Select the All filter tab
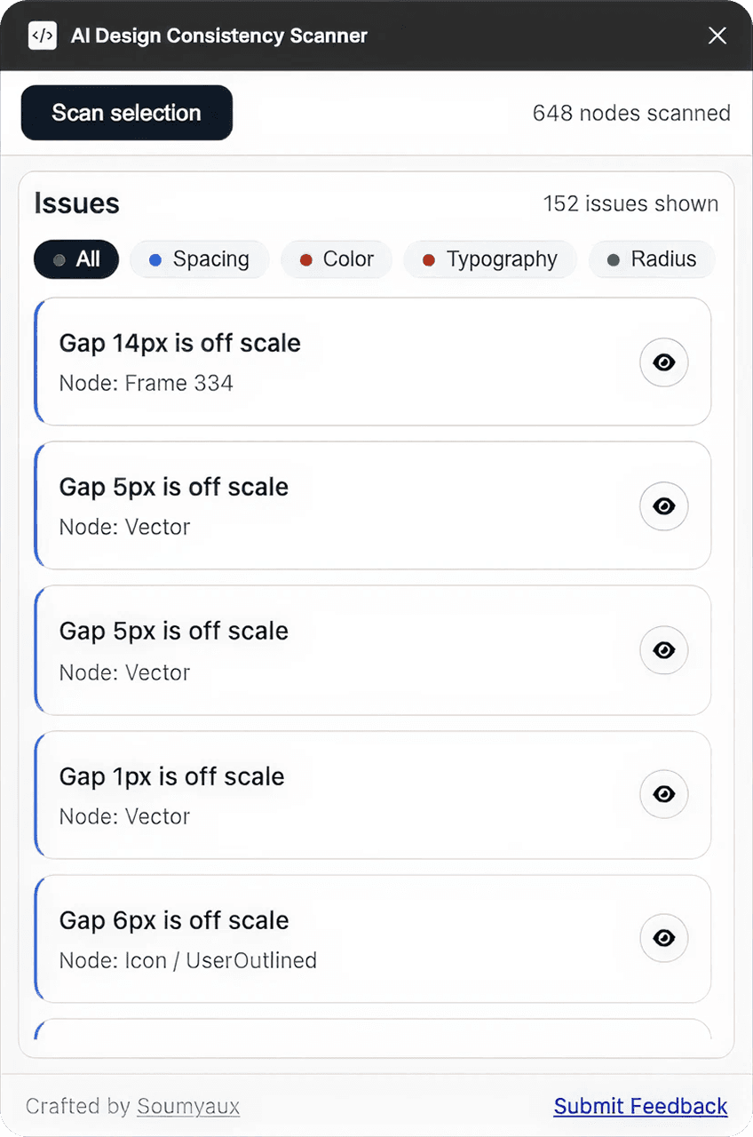This screenshot has width=753, height=1137. pyautogui.click(x=76, y=259)
